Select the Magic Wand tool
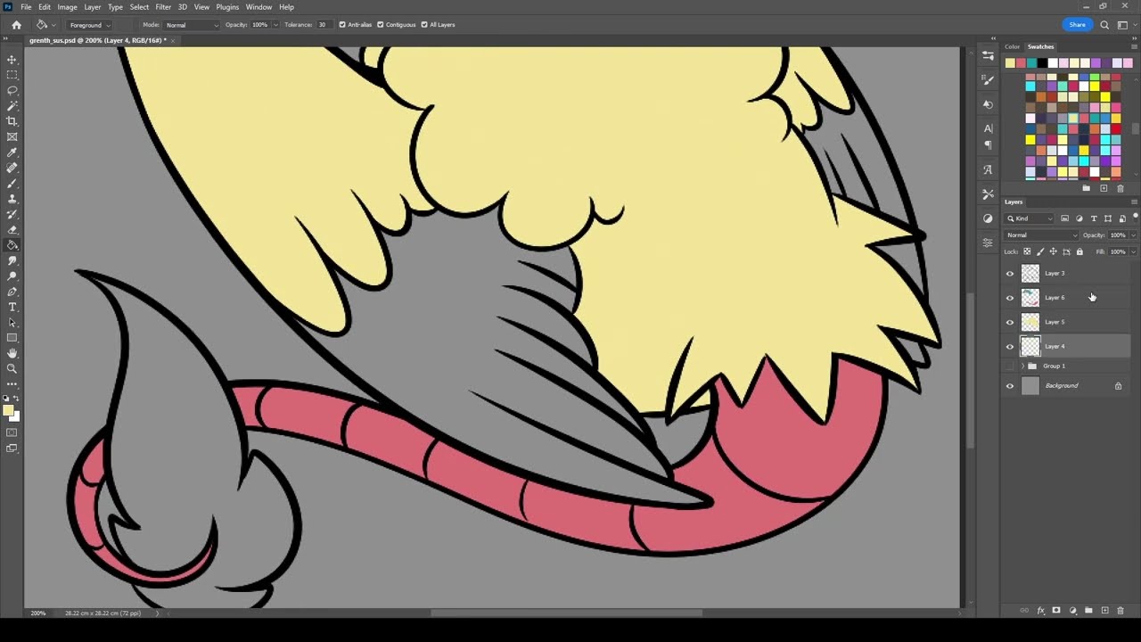 click(x=12, y=106)
